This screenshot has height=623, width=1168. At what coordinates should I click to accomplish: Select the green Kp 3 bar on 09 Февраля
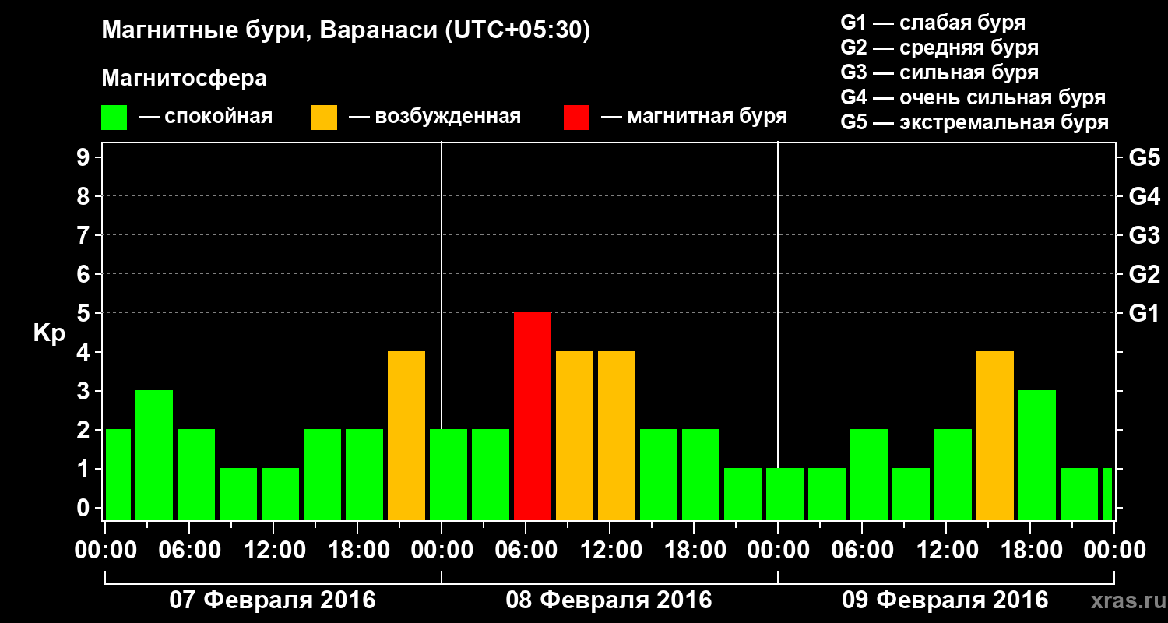[x=1037, y=455]
